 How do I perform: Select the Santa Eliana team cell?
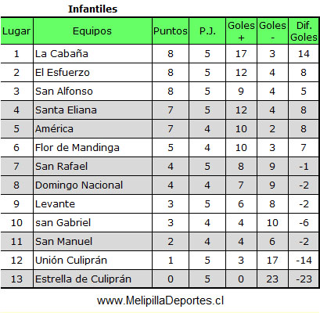[x=92, y=110]
